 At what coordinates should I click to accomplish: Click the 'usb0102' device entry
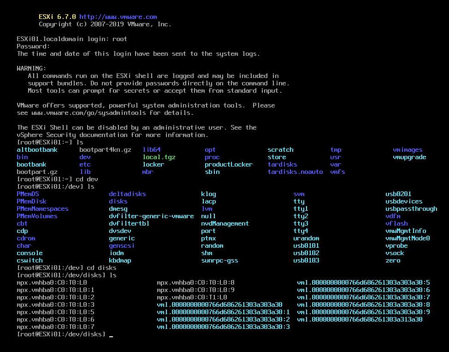pos(306,253)
